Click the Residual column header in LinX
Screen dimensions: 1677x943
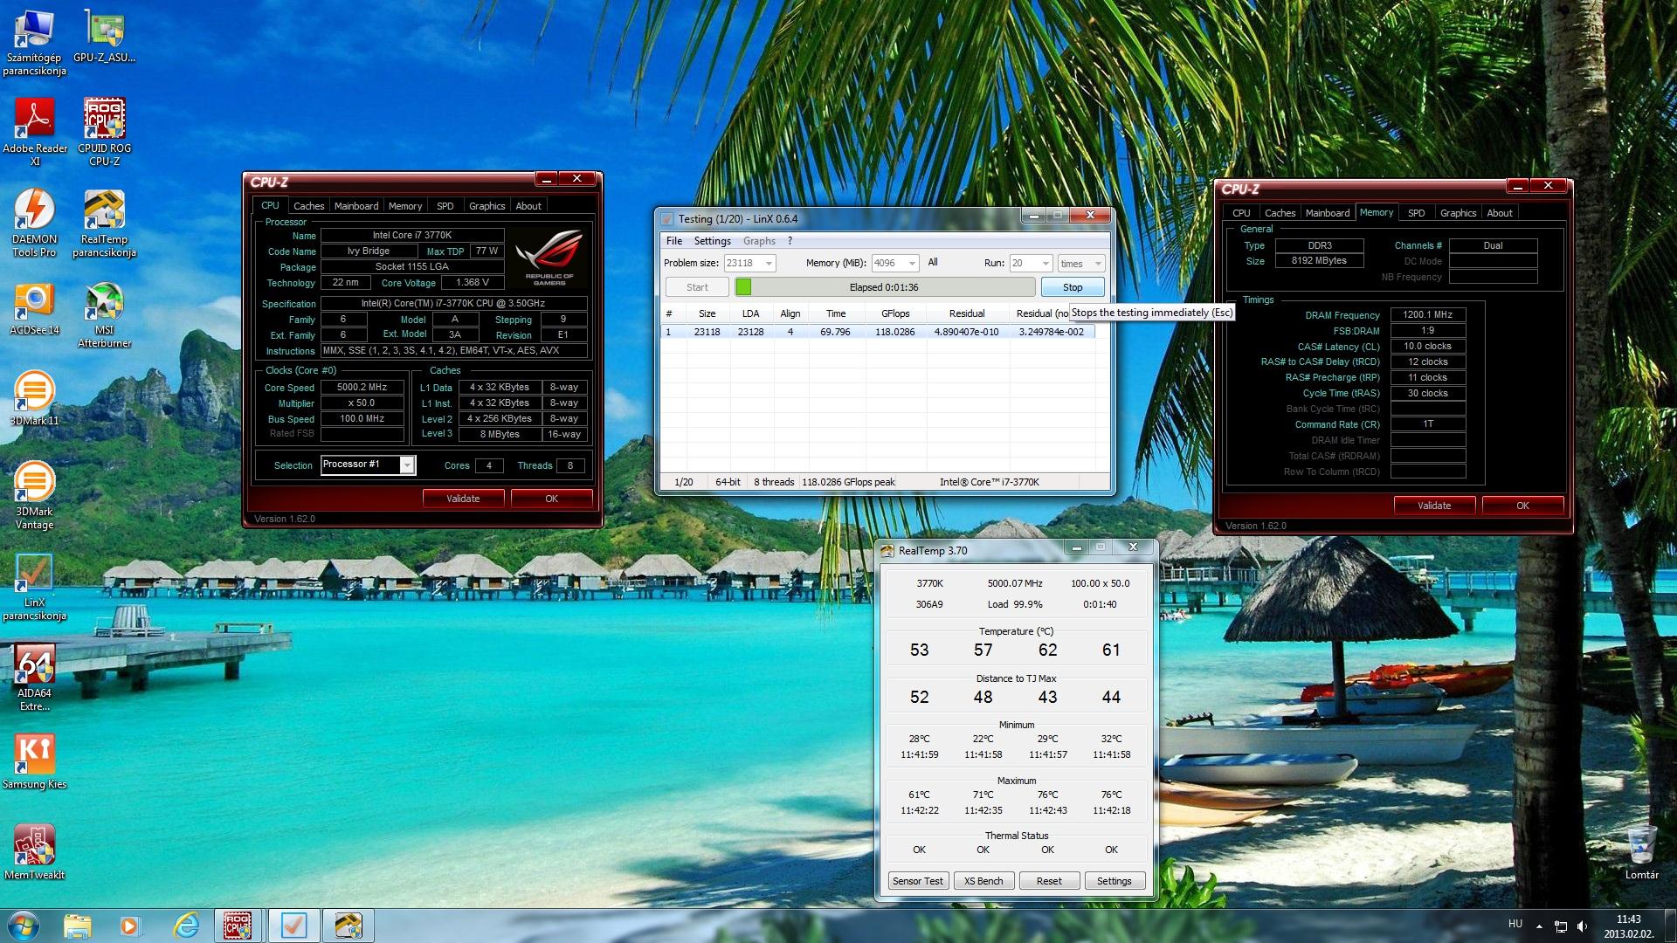[x=967, y=313]
